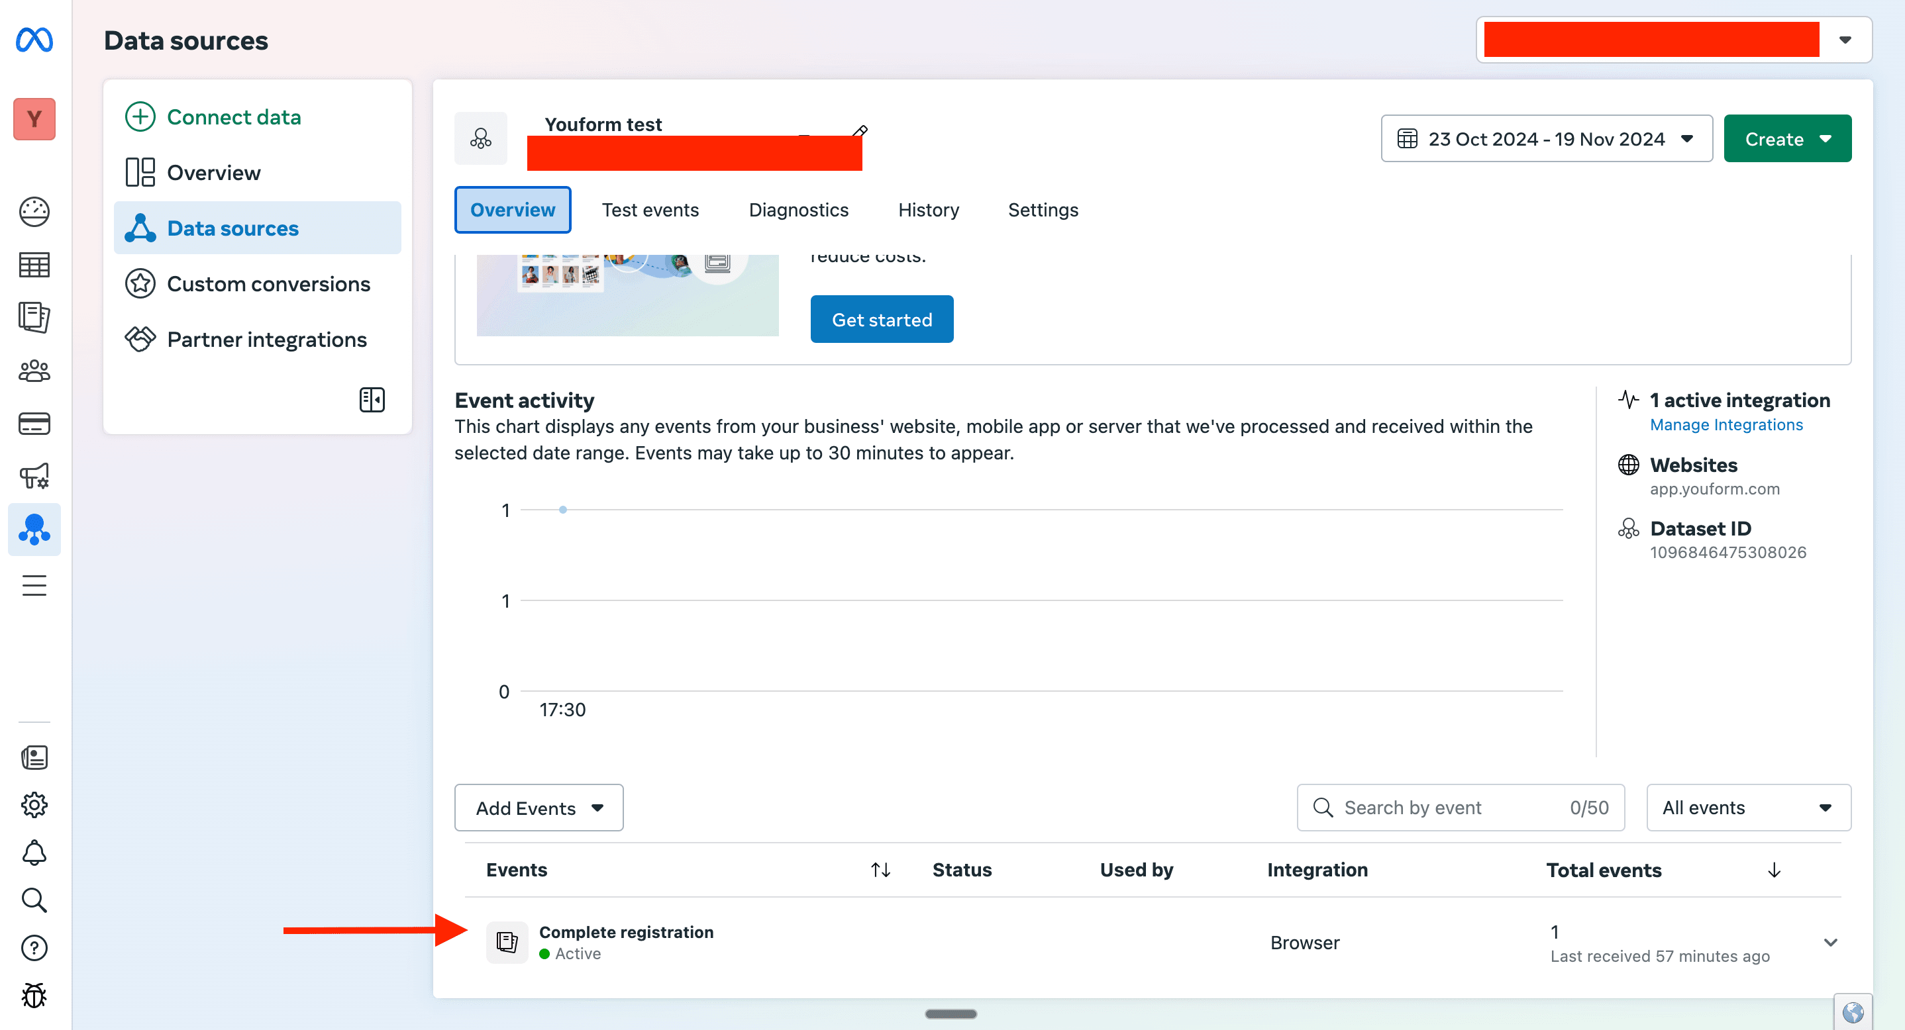This screenshot has width=1905, height=1030.
Task: Open the search magnifier in sidebar
Action: (34, 900)
